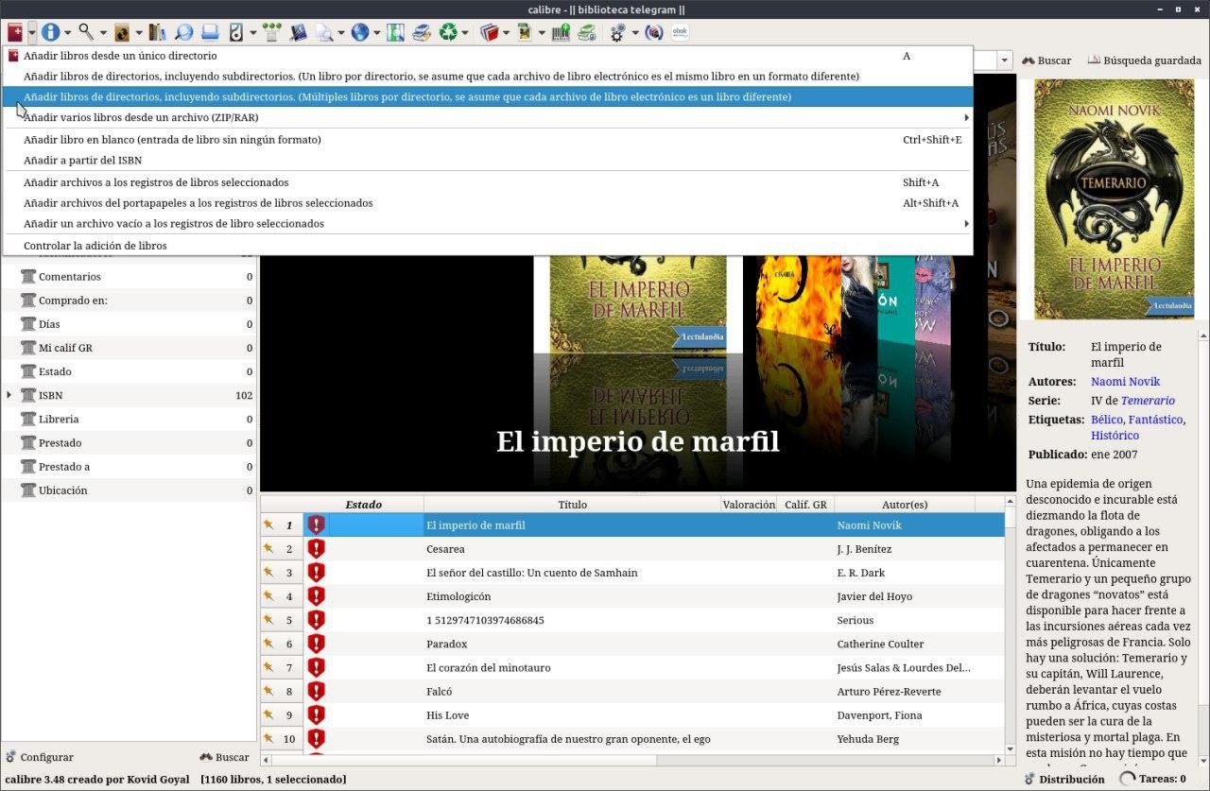
Task: Expand the ISBN category in the tag browser
Action: [x=9, y=395]
